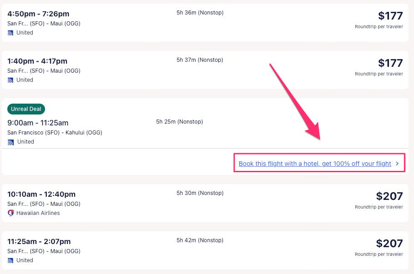
Task: Select the Unreal Deal badge
Action: (26, 109)
